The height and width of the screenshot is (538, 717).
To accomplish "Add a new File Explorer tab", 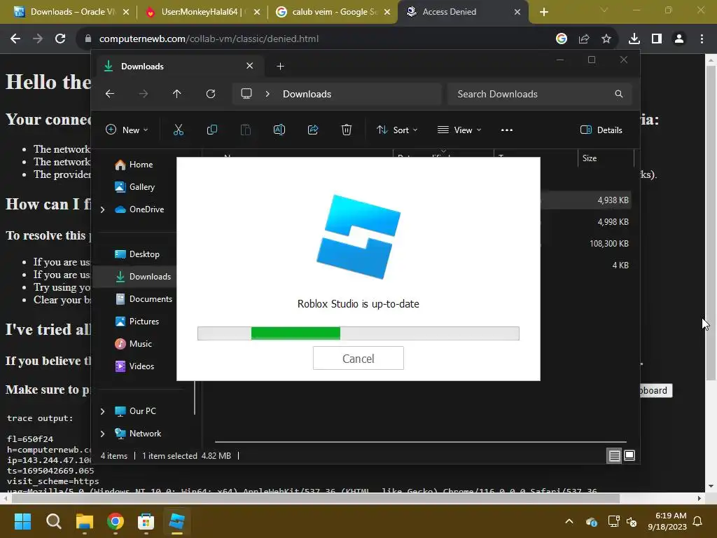I will (280, 67).
